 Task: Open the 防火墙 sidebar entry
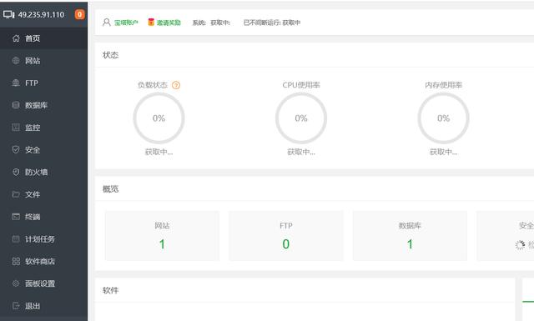[43, 173]
